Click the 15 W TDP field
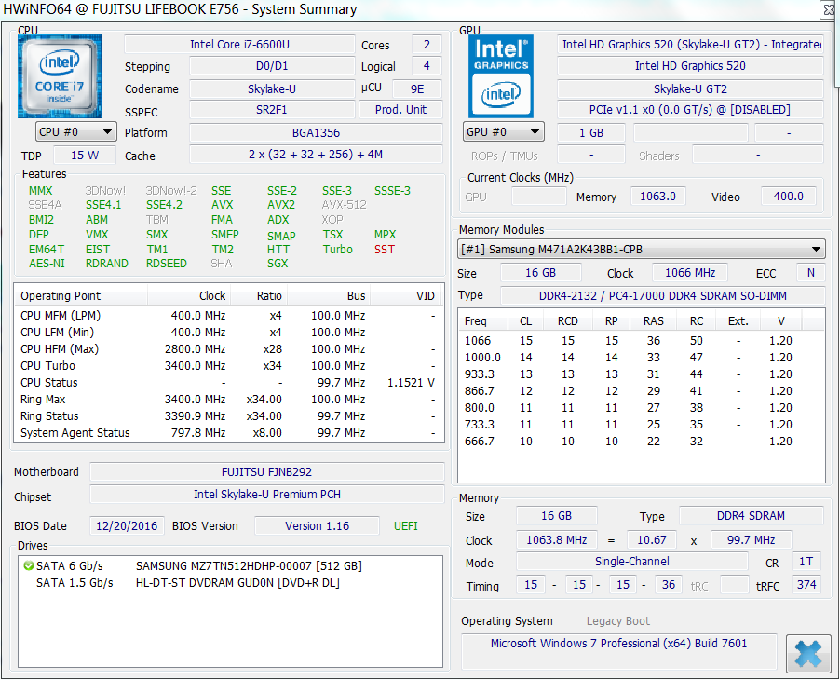The width and height of the screenshot is (840, 680). pyautogui.click(x=85, y=156)
